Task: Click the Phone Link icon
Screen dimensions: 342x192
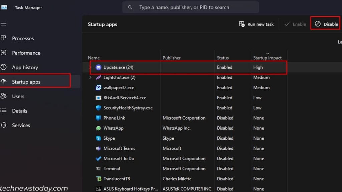Action: tap(98, 118)
